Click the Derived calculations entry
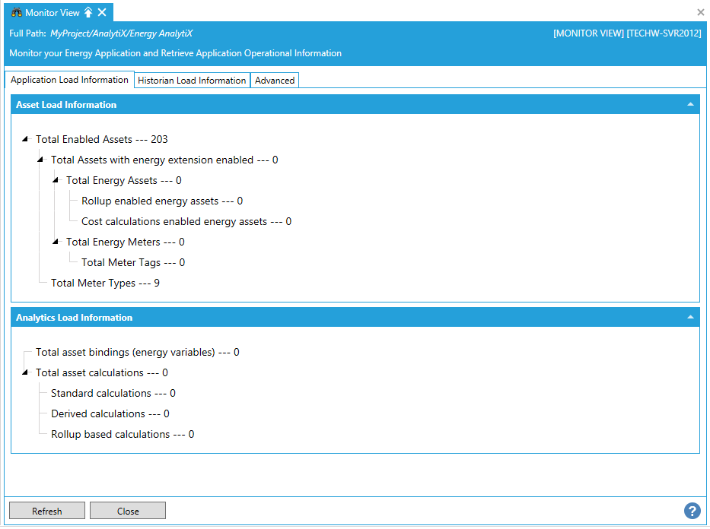The image size is (710, 529). click(110, 413)
